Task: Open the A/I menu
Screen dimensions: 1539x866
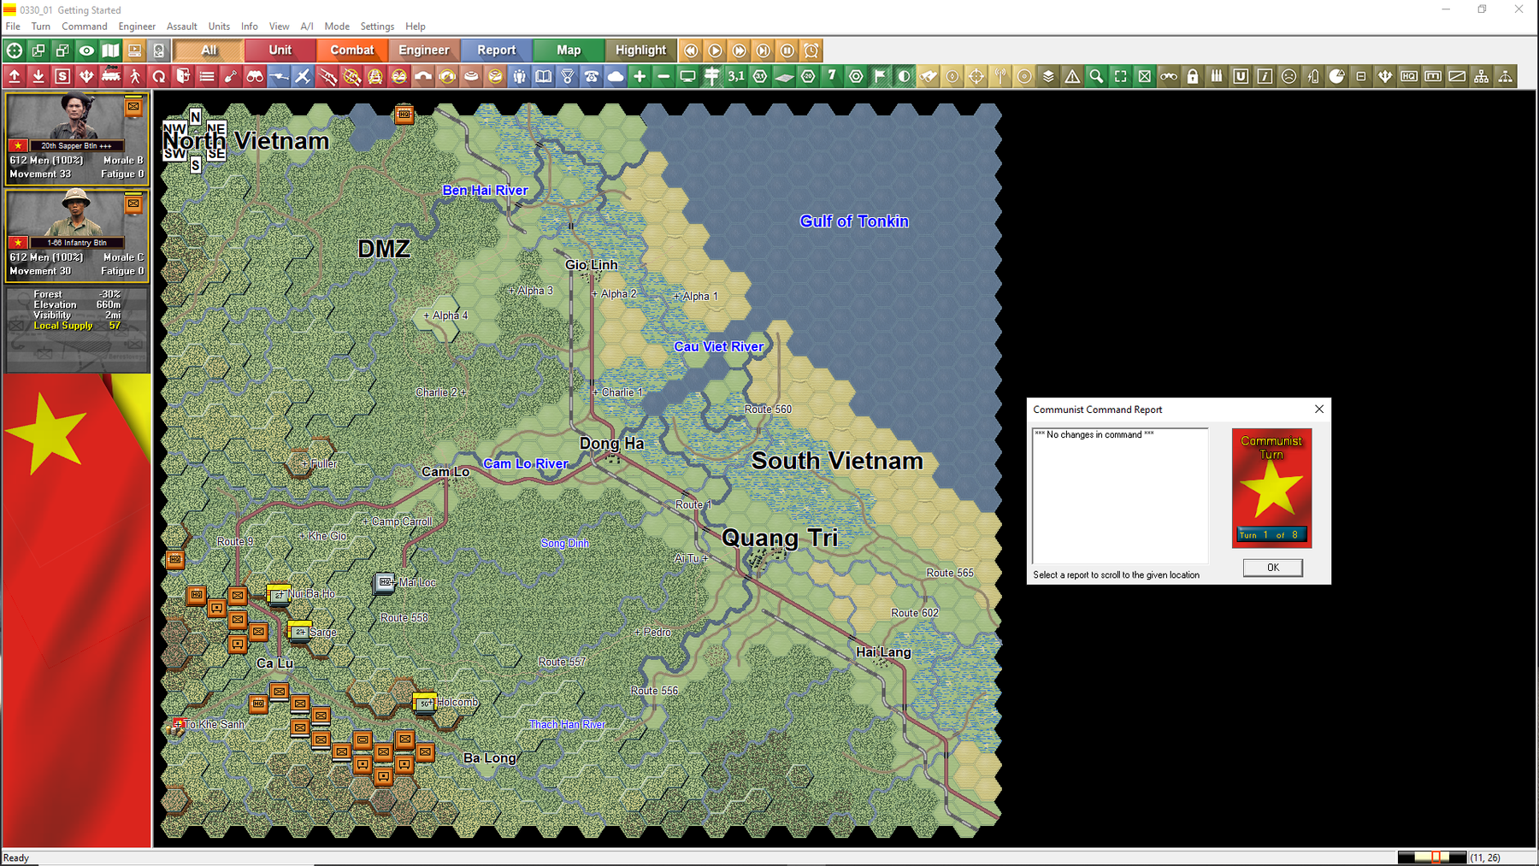Action: 307,27
